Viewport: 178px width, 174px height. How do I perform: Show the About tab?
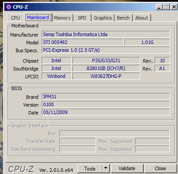142,18
